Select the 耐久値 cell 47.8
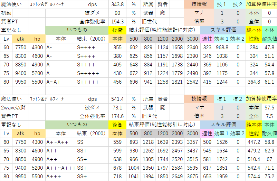This screenshot has height=181, width=277. click(269, 47)
